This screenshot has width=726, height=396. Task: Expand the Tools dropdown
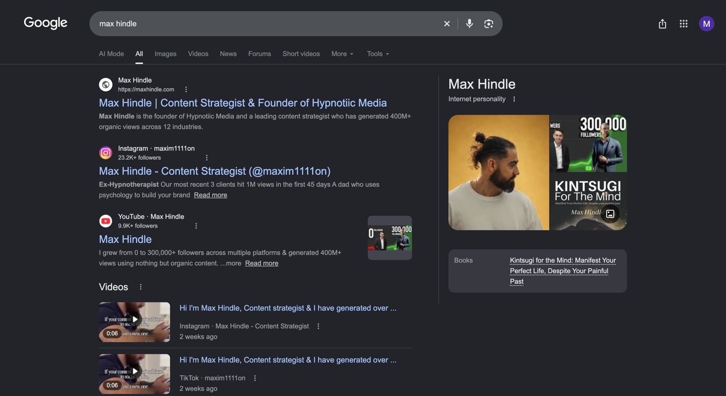point(378,54)
